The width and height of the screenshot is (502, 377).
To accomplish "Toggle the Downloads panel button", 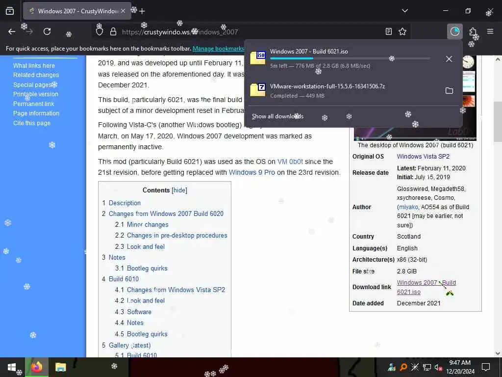I will coord(454,31).
